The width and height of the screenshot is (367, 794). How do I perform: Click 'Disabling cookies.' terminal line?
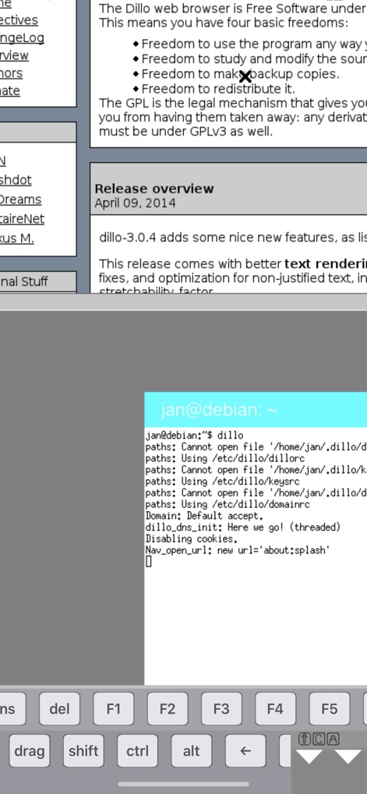click(x=192, y=538)
